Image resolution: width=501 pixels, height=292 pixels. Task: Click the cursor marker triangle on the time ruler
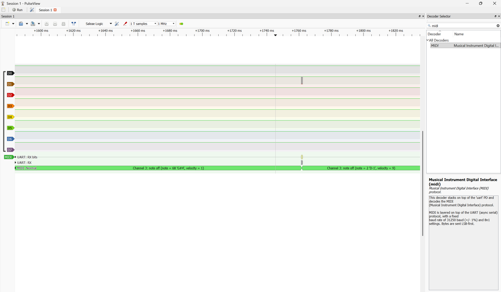click(275, 35)
